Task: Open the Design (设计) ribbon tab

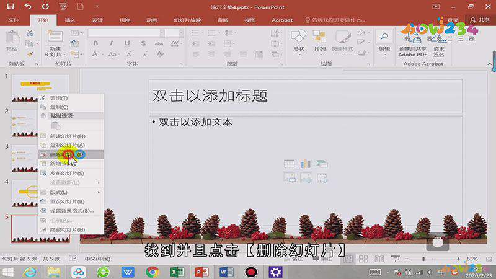Action: point(97,20)
